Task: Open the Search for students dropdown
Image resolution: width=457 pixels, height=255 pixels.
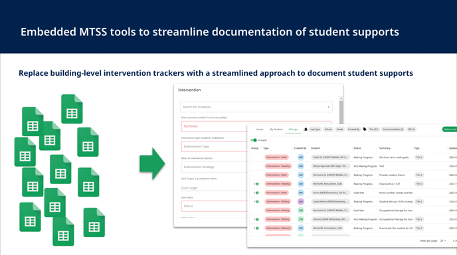Action: coord(256,107)
